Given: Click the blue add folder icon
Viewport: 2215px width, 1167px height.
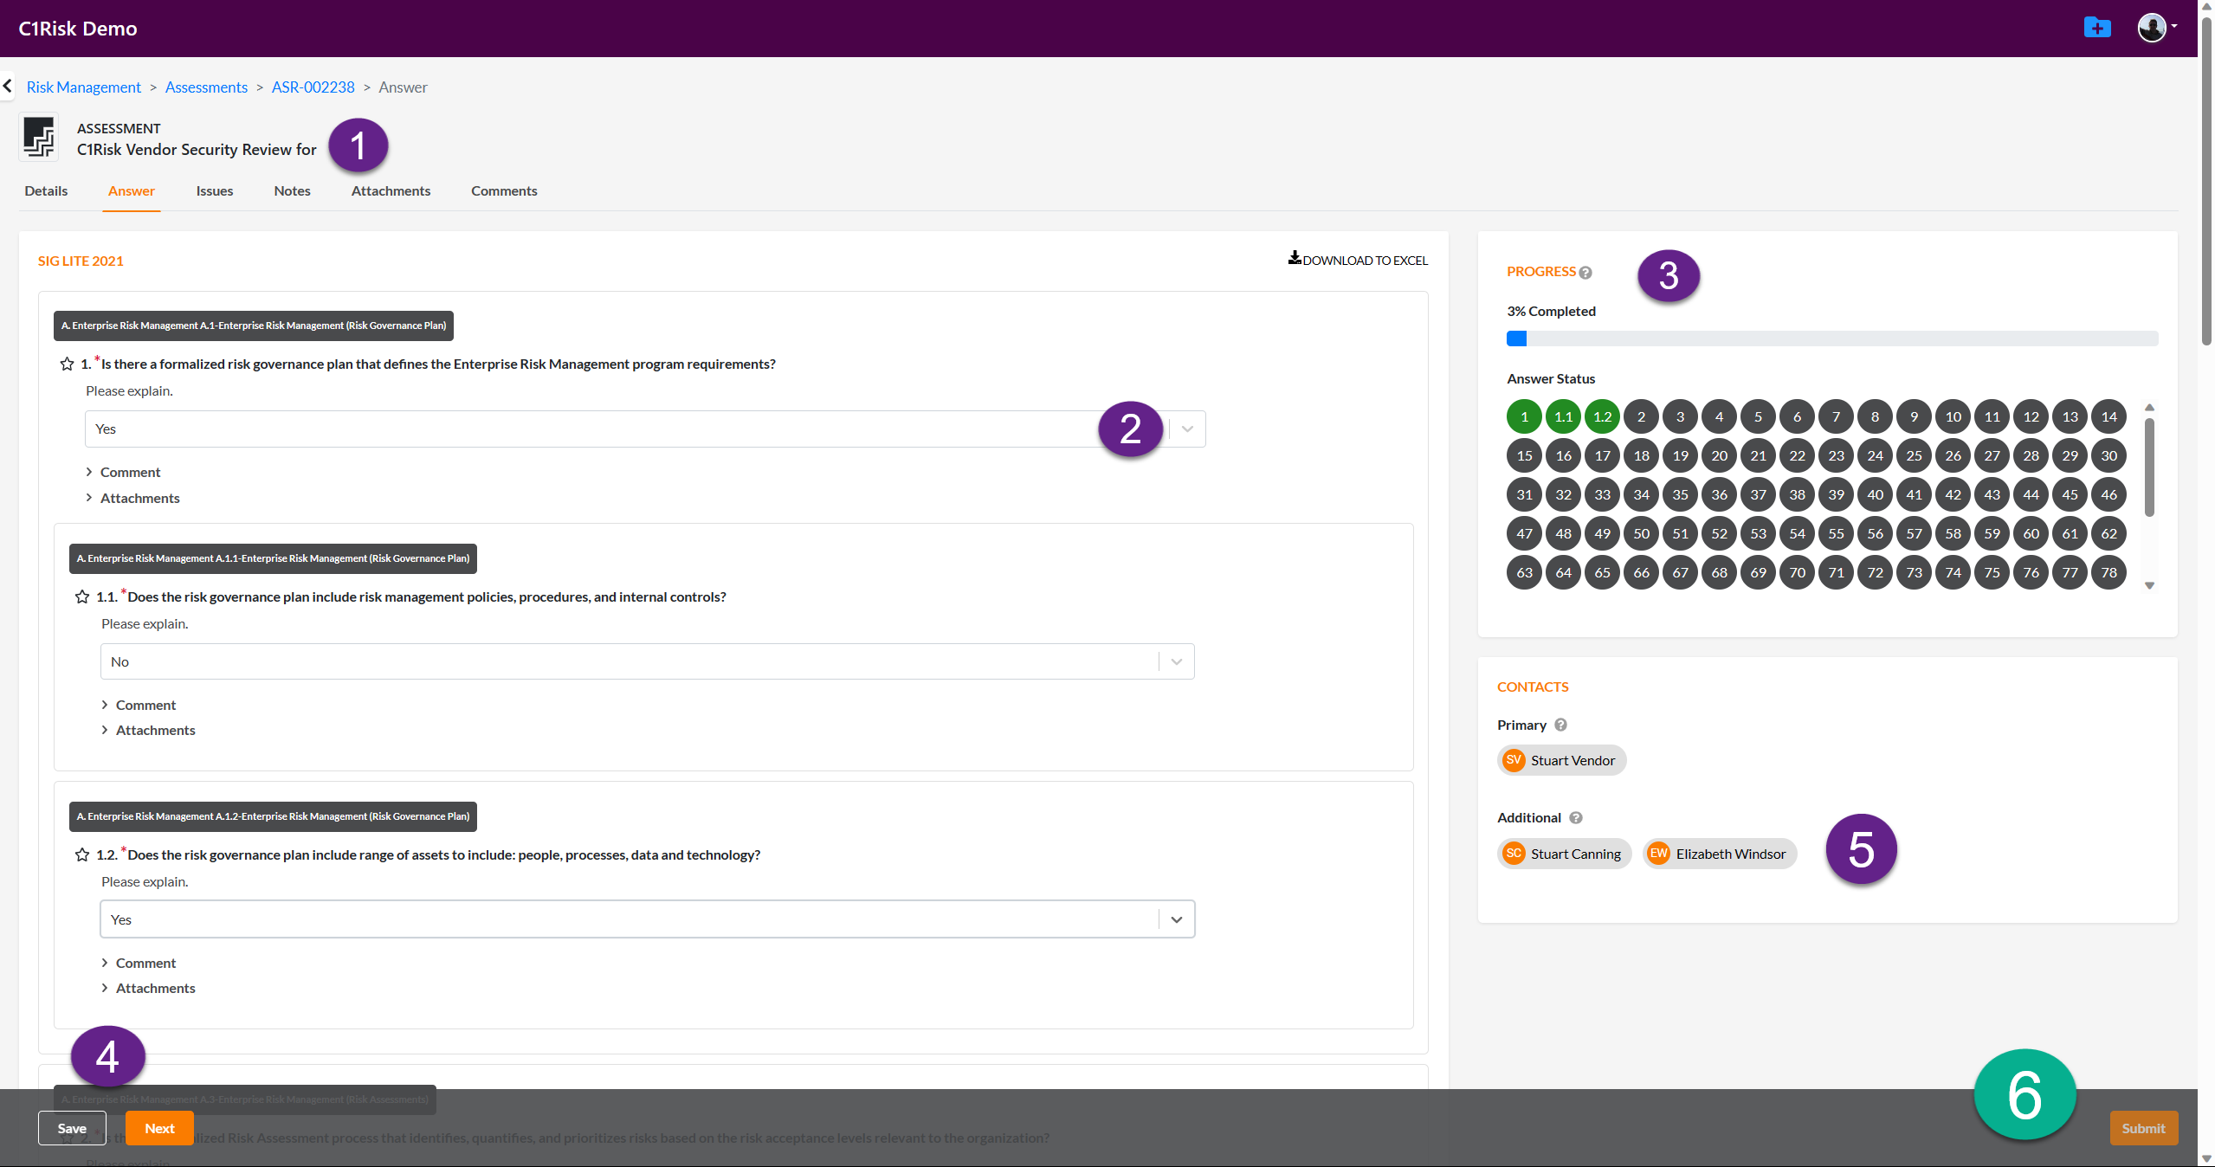Looking at the screenshot, I should [x=2096, y=28].
